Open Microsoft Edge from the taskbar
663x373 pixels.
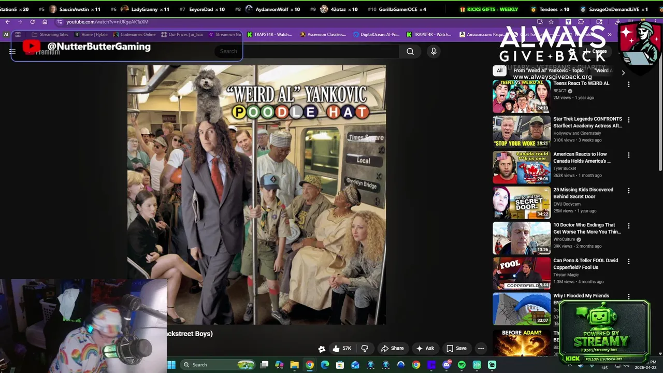(325, 365)
